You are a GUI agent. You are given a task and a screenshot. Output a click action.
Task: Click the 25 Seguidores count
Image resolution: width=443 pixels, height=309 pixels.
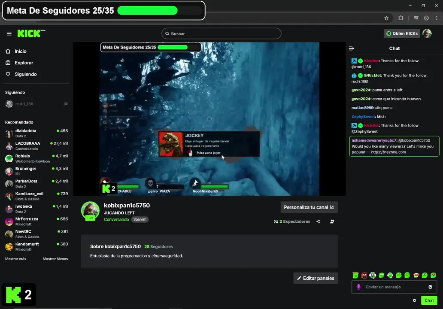point(158,247)
